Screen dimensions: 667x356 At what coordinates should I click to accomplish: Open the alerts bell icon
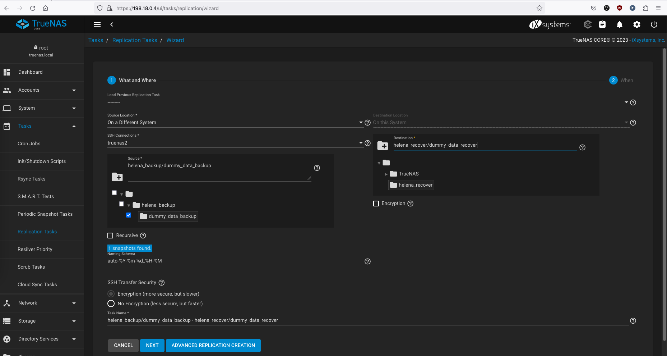tap(619, 24)
